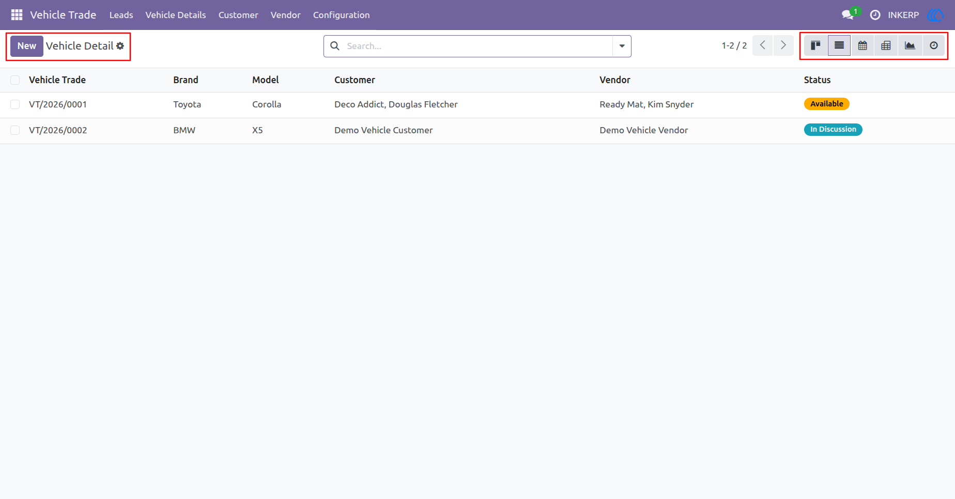Click the Available status badge
This screenshot has height=499, width=955.
[826, 104]
